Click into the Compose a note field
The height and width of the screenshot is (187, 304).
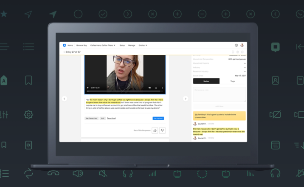click(219, 94)
